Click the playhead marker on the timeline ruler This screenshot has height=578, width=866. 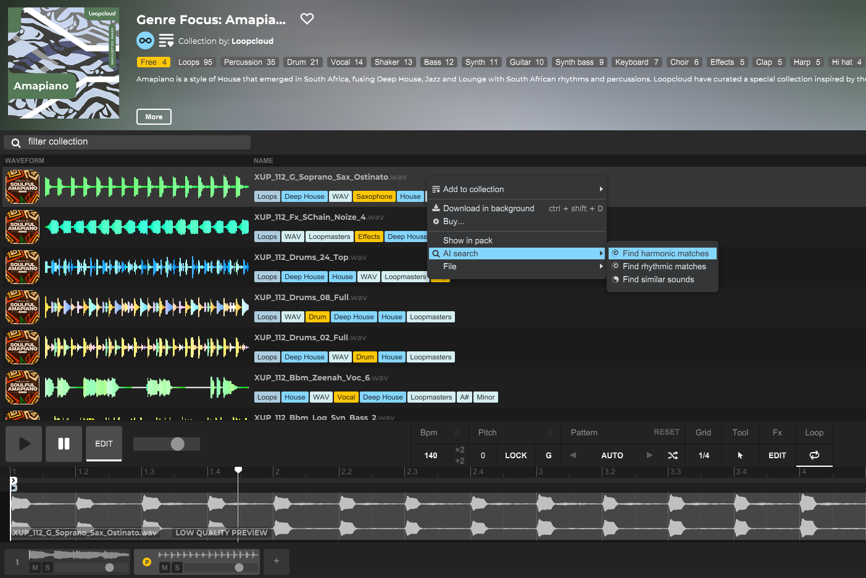[x=238, y=471]
